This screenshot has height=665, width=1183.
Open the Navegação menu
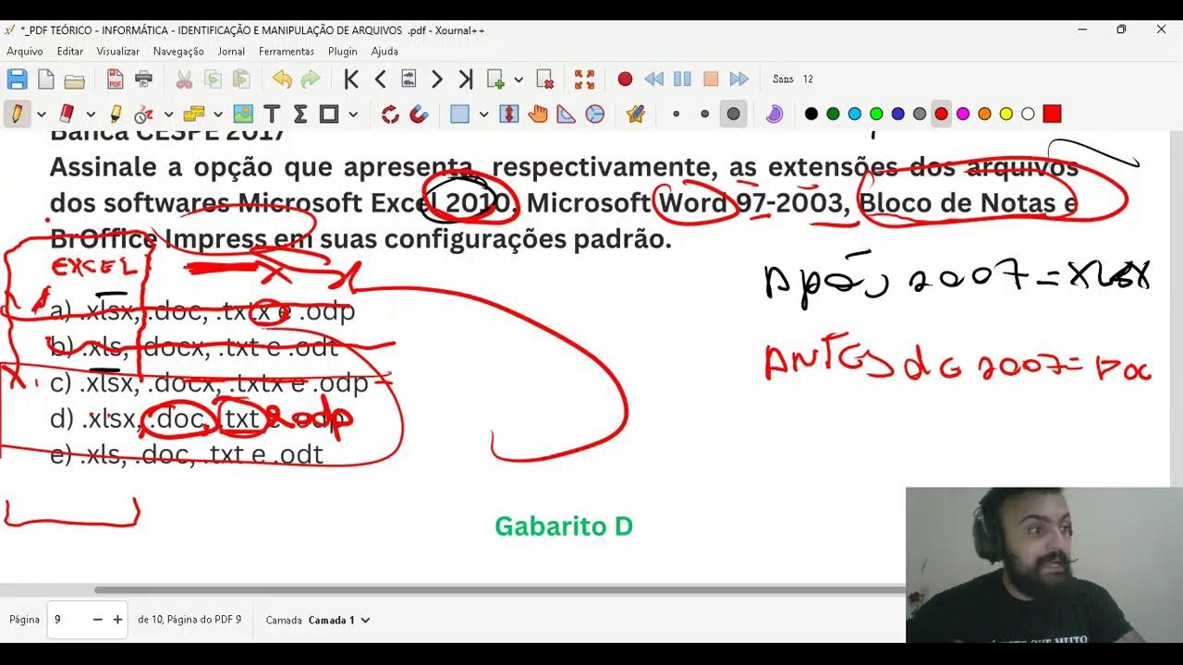tap(178, 52)
